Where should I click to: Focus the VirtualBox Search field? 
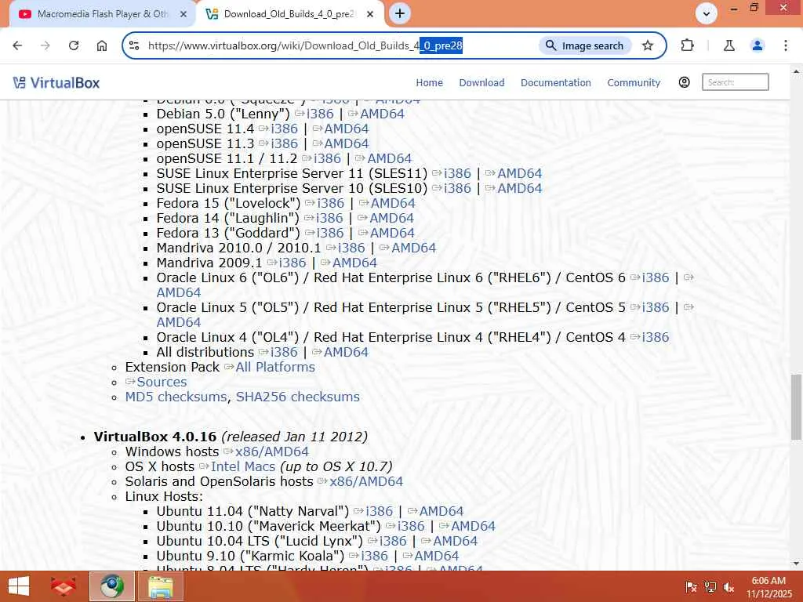[x=735, y=82]
